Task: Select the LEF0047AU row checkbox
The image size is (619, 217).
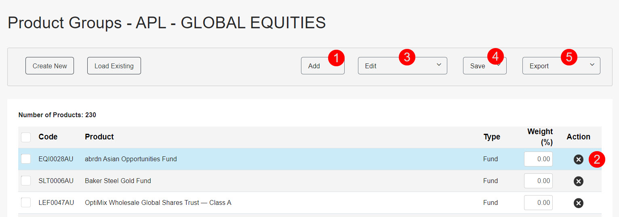Action: tap(26, 202)
